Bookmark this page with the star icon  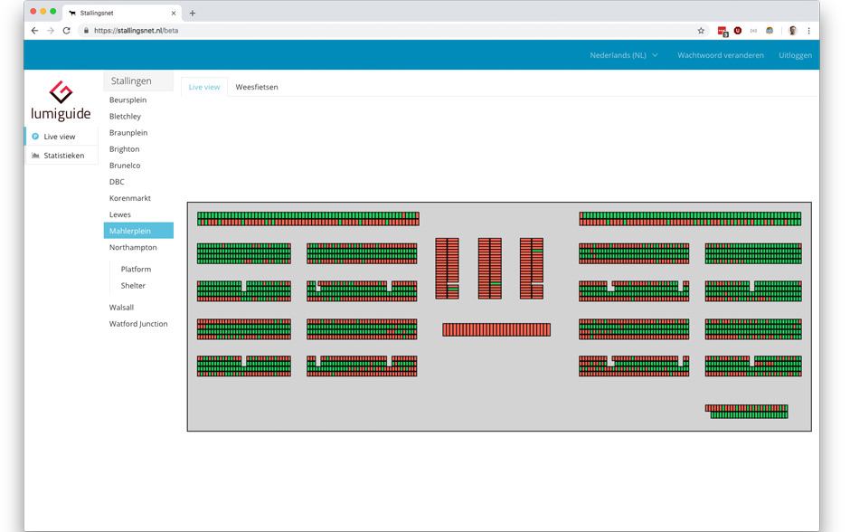(x=701, y=30)
